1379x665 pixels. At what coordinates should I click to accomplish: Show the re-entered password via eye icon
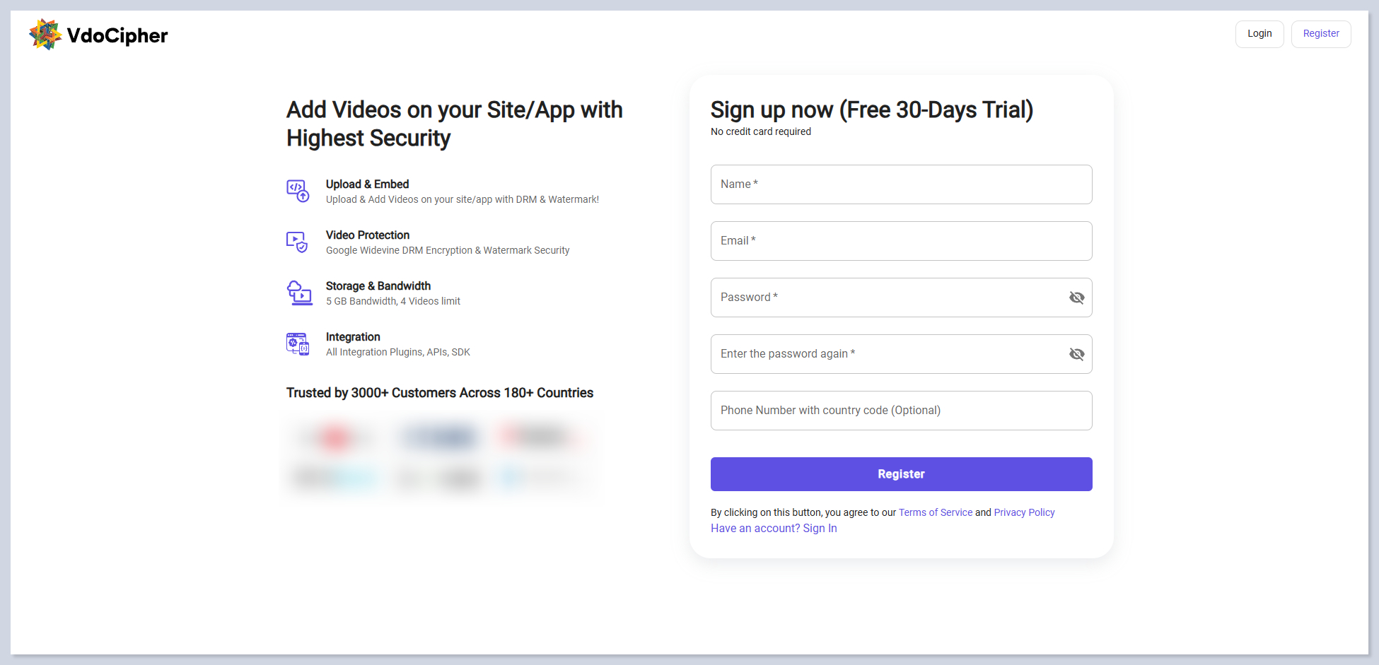[x=1076, y=354]
